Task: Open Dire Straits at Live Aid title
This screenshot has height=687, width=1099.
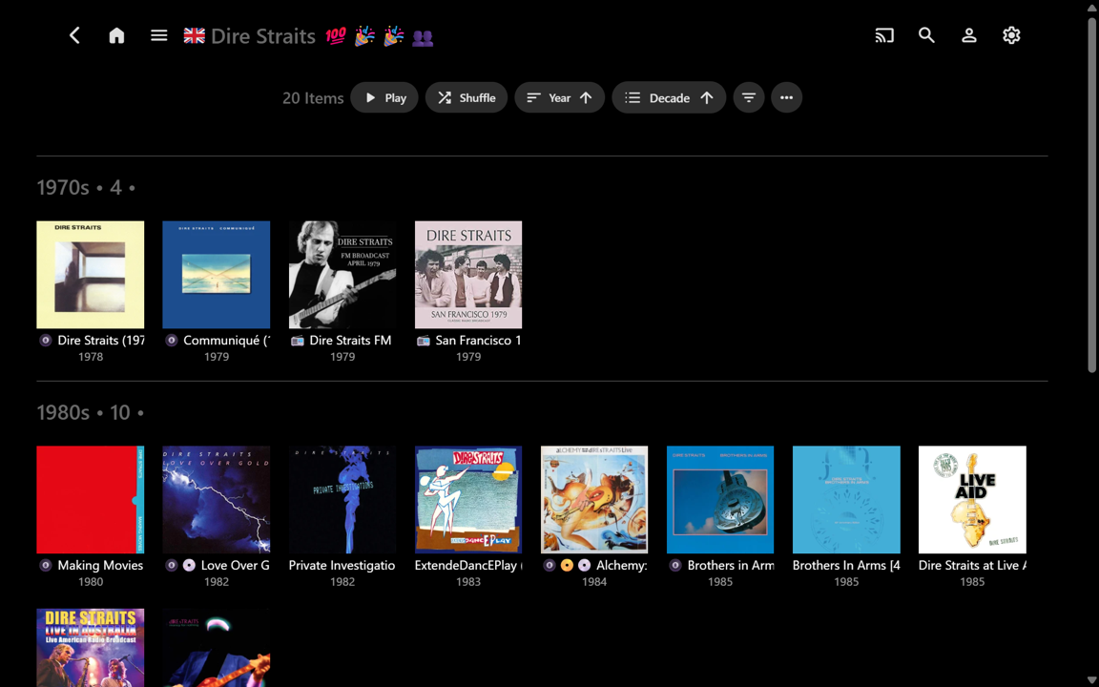Action: point(972,566)
